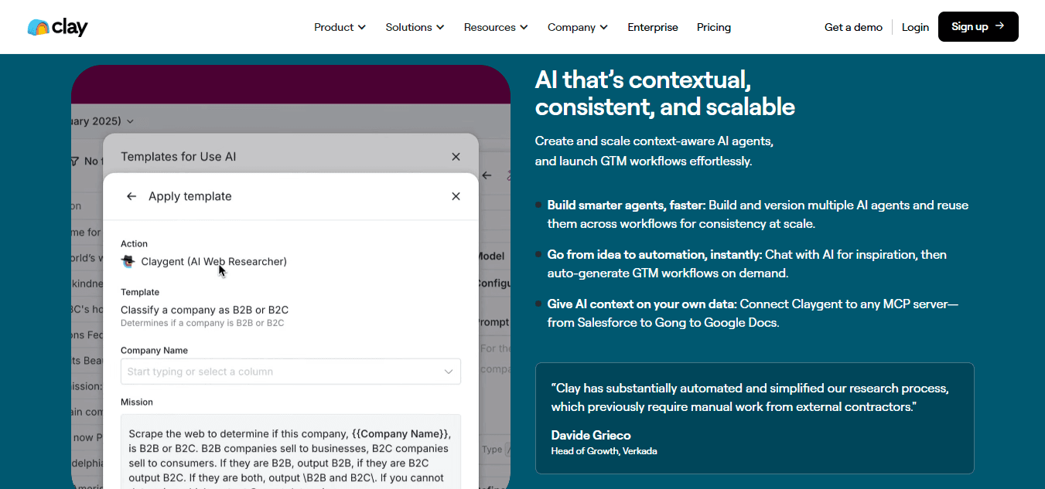Click the Templates for Use AI title

point(179,157)
